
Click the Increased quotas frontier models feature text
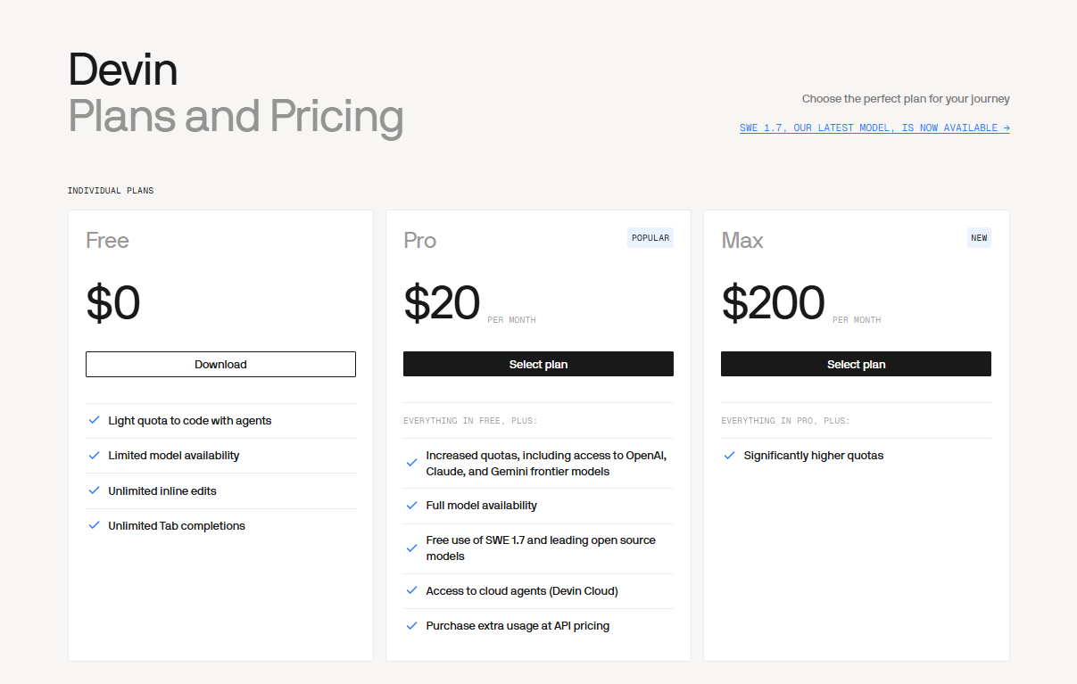546,463
